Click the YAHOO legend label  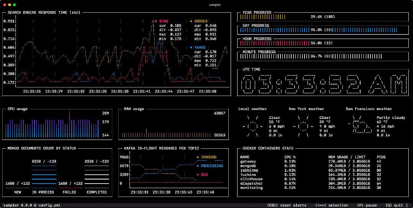[x=200, y=47]
